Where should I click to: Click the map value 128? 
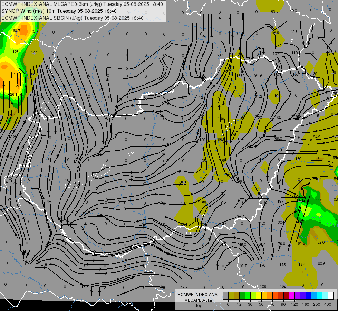(16, 52)
